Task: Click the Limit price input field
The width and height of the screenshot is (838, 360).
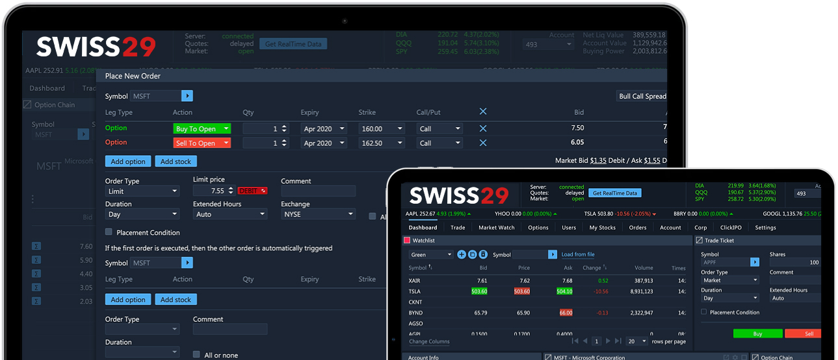Action: (209, 191)
